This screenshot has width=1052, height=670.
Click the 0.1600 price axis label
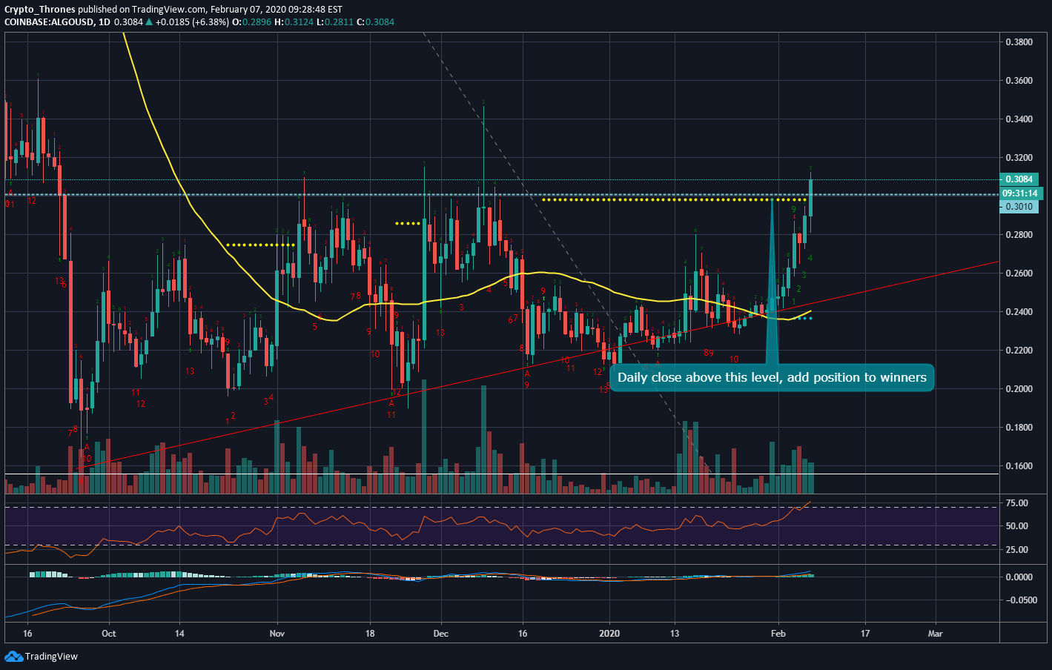pyautogui.click(x=1019, y=466)
